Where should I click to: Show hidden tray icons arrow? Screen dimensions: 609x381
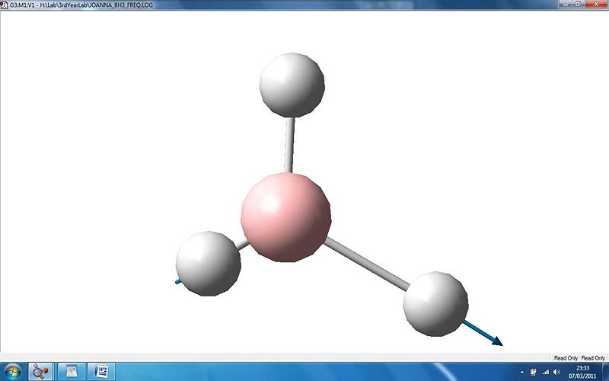click(x=522, y=372)
